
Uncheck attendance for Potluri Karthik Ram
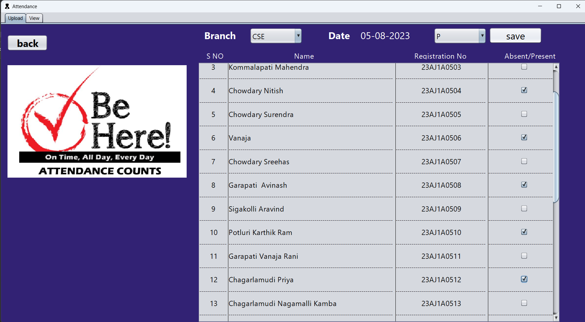click(524, 232)
